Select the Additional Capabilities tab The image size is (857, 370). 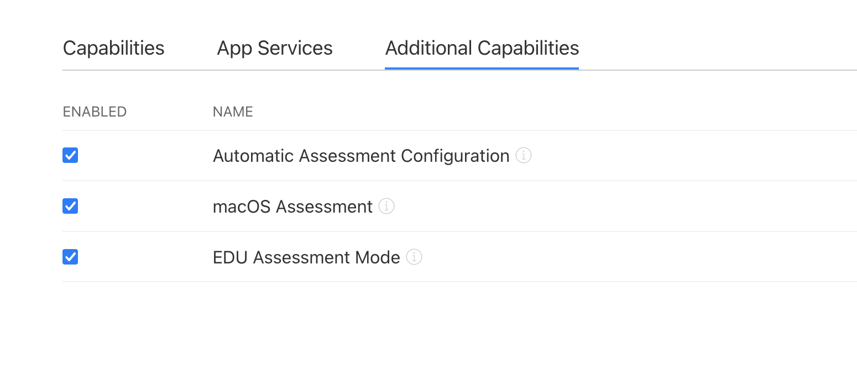pos(482,48)
